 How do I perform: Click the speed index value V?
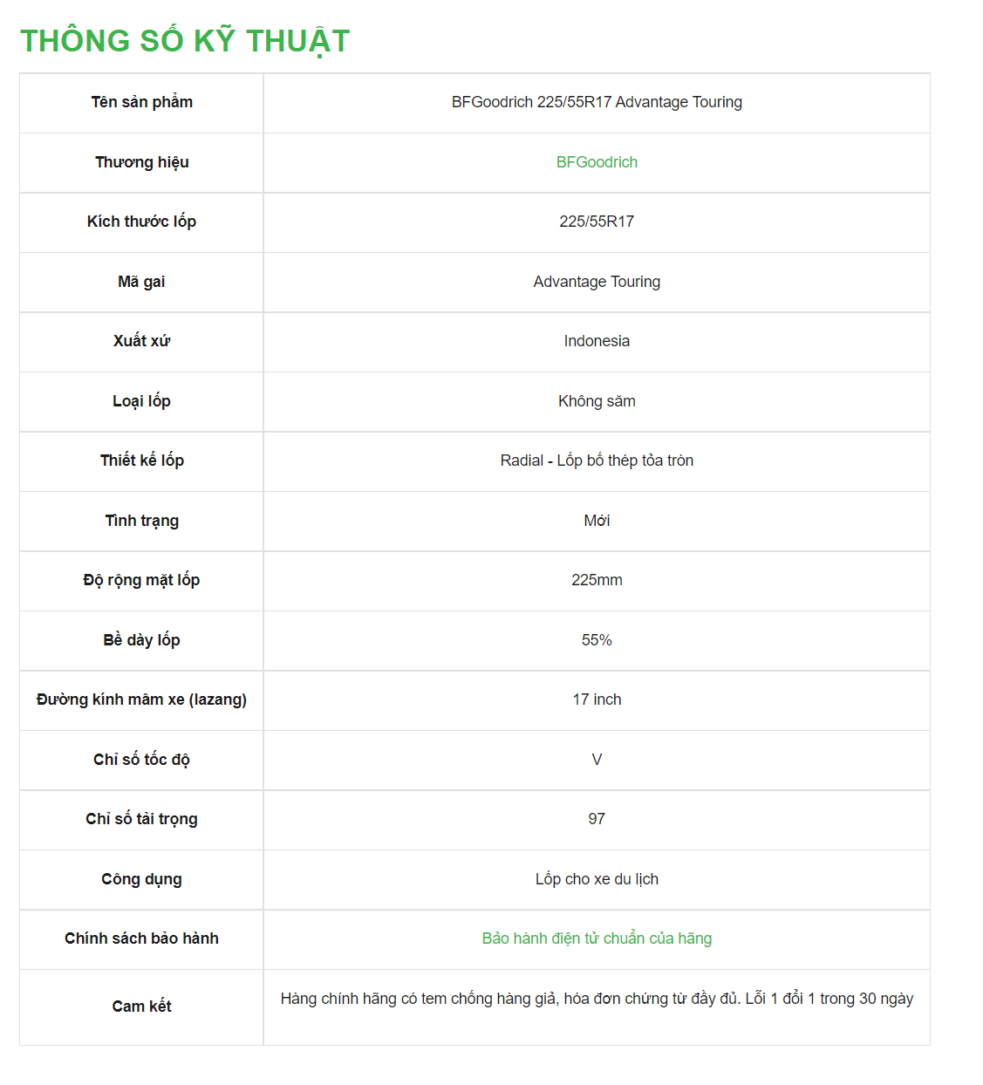pos(597,760)
